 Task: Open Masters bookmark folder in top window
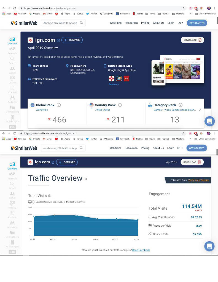[x=178, y=14]
